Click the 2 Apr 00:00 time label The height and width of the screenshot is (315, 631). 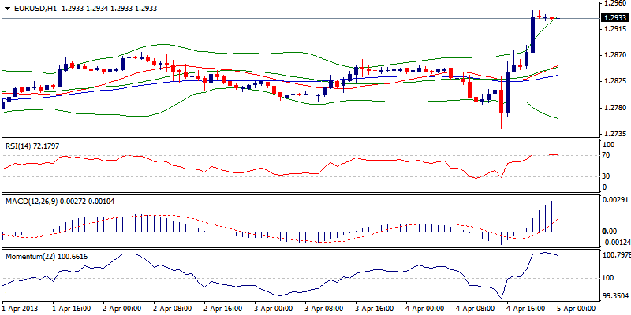point(122,309)
